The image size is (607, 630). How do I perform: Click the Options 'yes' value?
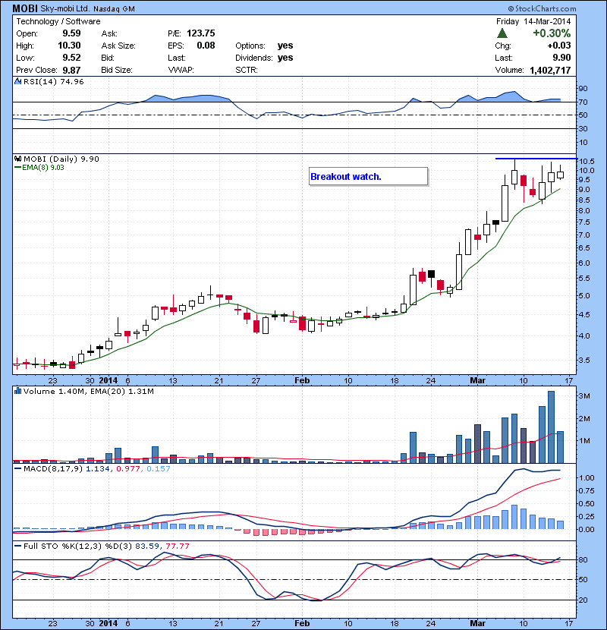click(x=285, y=46)
